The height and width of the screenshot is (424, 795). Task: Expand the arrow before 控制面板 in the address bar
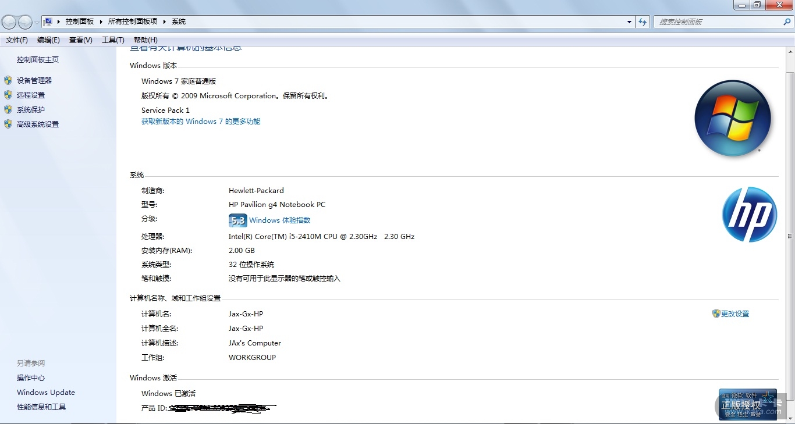[58, 22]
